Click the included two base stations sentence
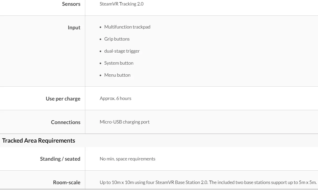Image resolution: width=318 pixels, height=190 pixels. (263, 182)
